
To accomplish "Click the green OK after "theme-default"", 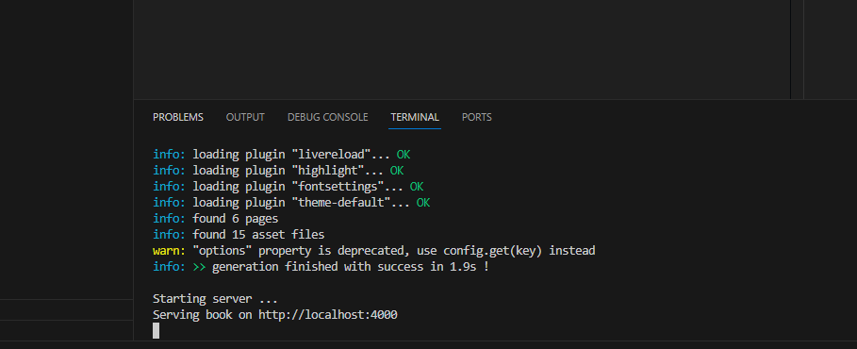I will click(423, 203).
